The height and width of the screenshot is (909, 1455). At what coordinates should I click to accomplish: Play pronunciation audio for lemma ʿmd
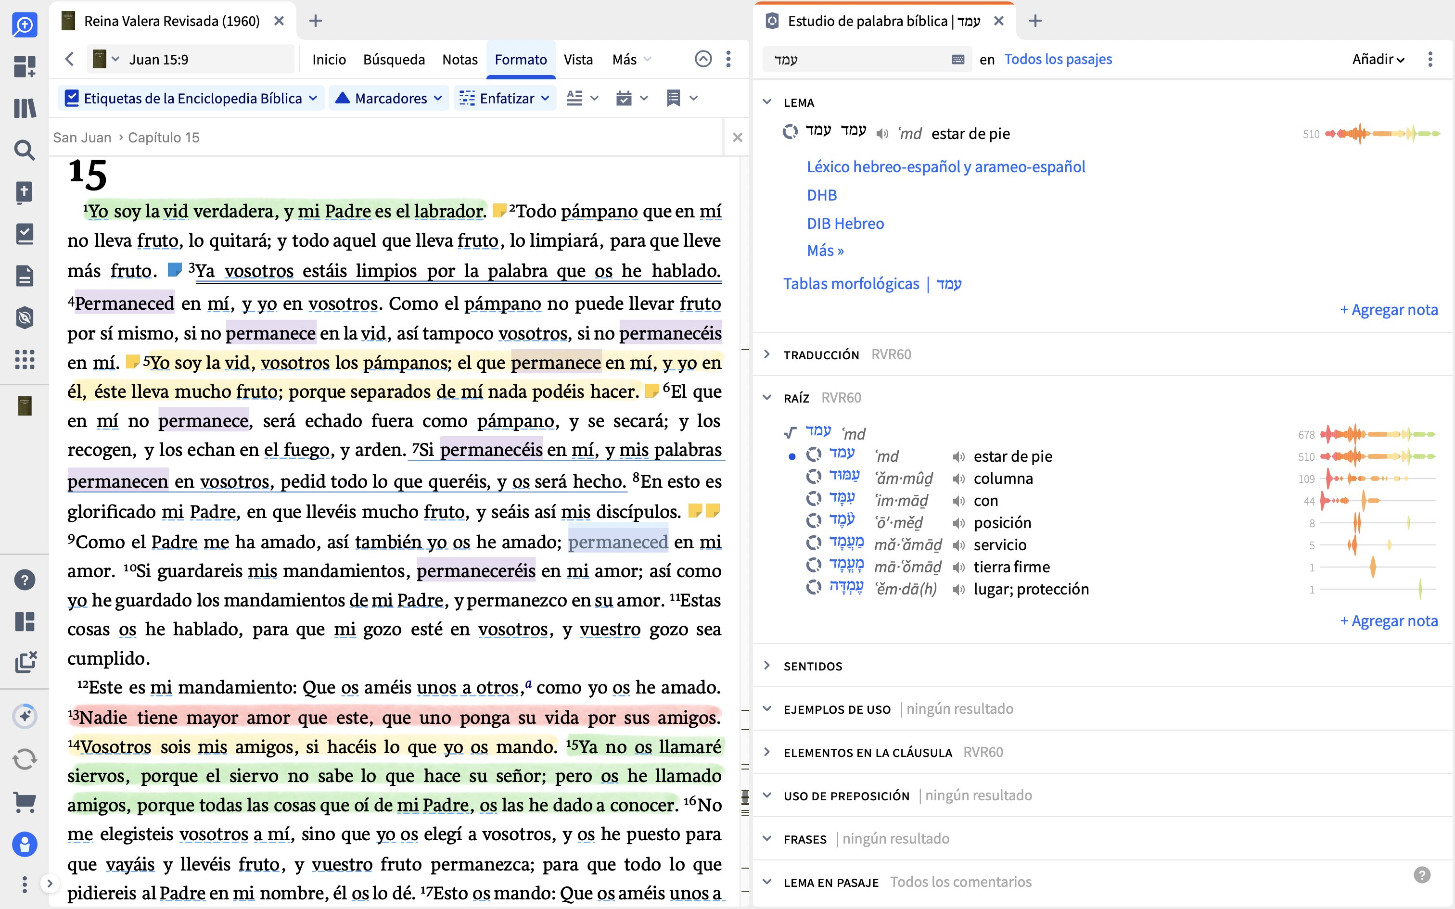pos(882,134)
